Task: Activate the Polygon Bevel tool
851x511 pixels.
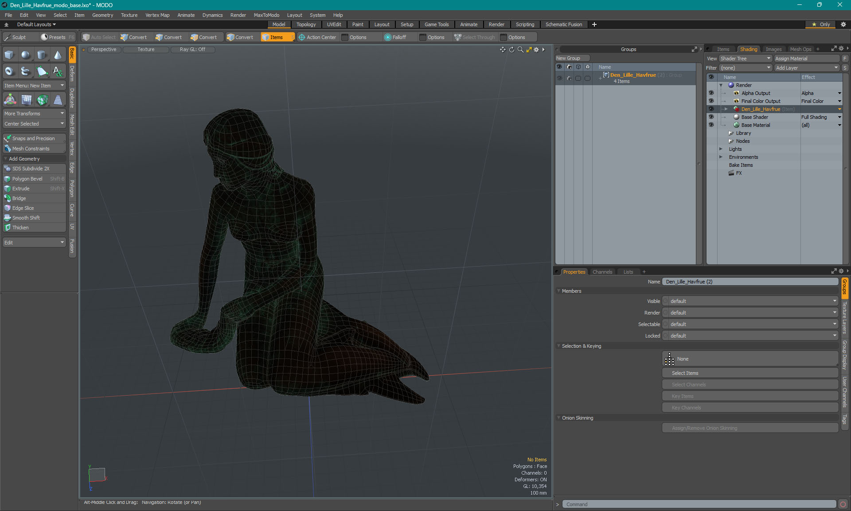Action: (x=34, y=179)
